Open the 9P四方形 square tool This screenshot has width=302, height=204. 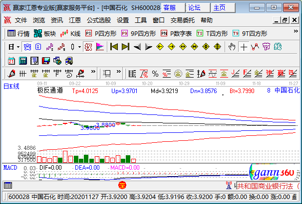point(138,33)
